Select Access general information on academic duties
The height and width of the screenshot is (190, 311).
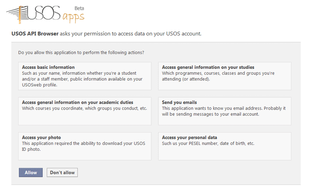85,111
